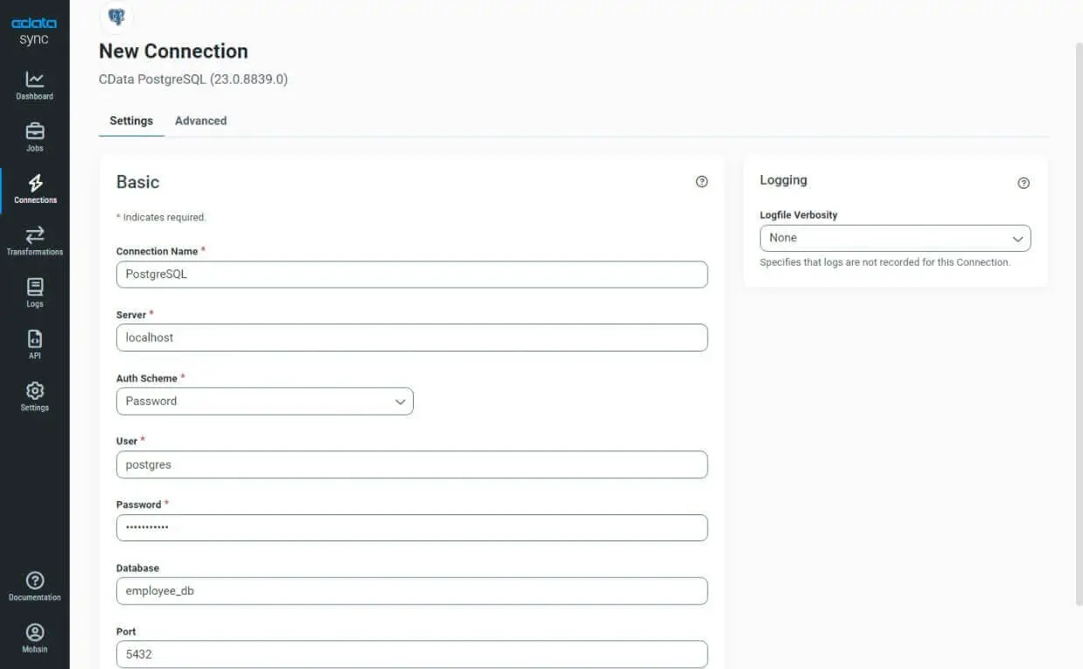Viewport: 1083px width, 669px height.
Task: Go to the Transformations section
Action: click(x=34, y=240)
